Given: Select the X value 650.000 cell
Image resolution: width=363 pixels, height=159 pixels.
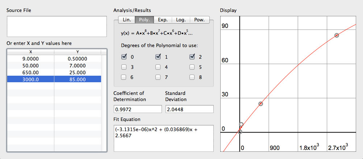Looking at the screenshot, I should point(30,72).
